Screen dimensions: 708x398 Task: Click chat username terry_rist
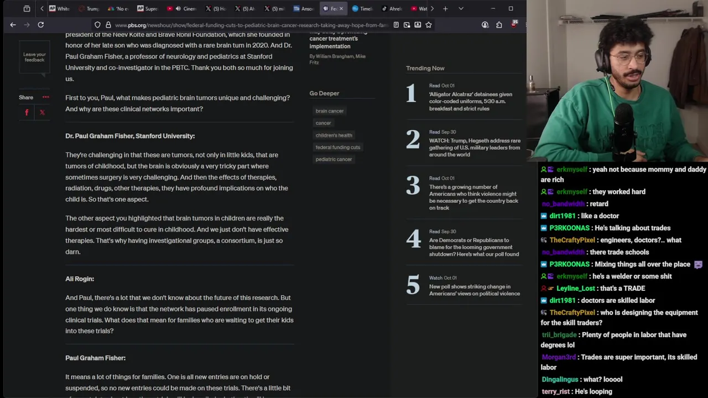pyautogui.click(x=556, y=392)
